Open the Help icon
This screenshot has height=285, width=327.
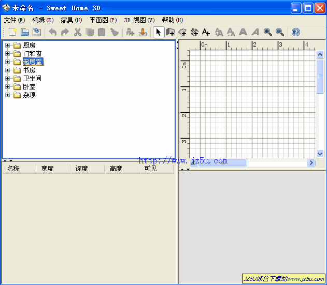pyautogui.click(x=296, y=32)
